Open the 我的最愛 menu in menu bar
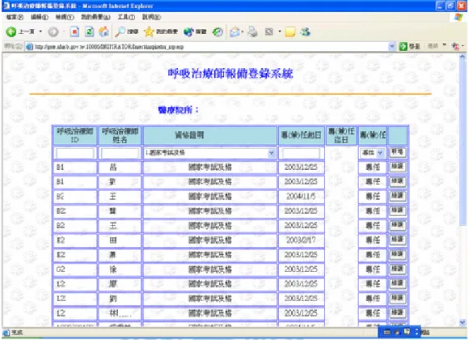The width and height of the screenshot is (469, 340). [x=95, y=17]
